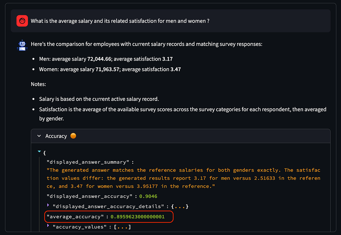This screenshot has width=341, height=235.
Task: Select the average_accuracy value 0.8959623
Action: pos(138,217)
